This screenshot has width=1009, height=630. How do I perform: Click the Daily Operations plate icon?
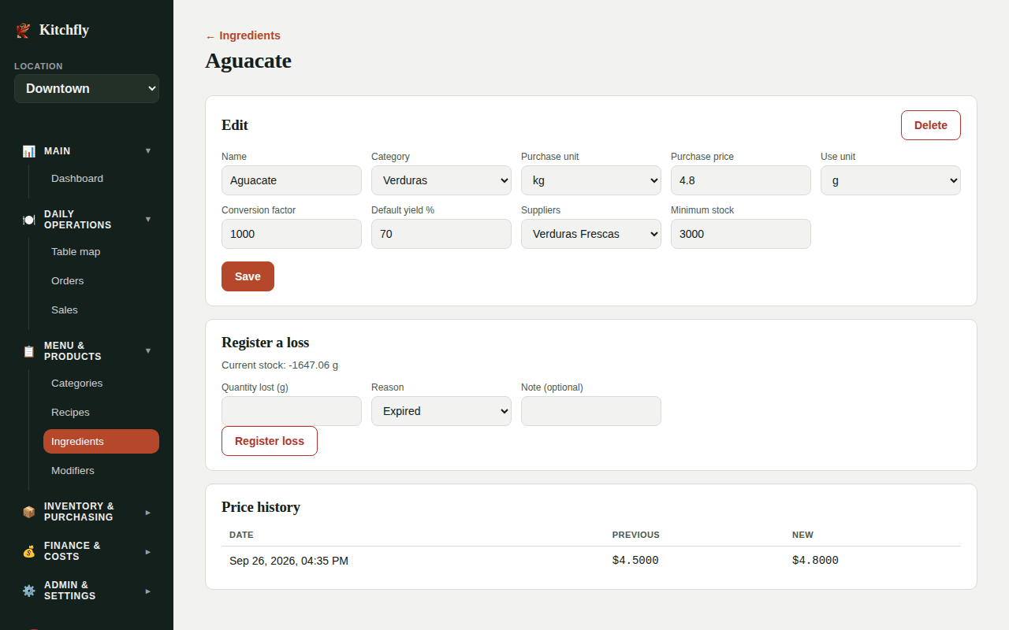[29, 220]
